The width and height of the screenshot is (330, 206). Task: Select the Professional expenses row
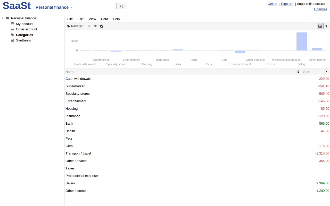point(197,176)
